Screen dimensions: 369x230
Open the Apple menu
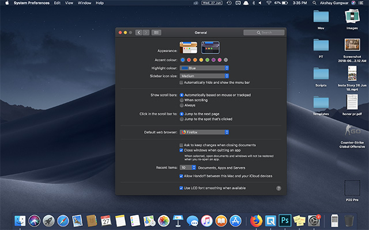tap(7, 3)
